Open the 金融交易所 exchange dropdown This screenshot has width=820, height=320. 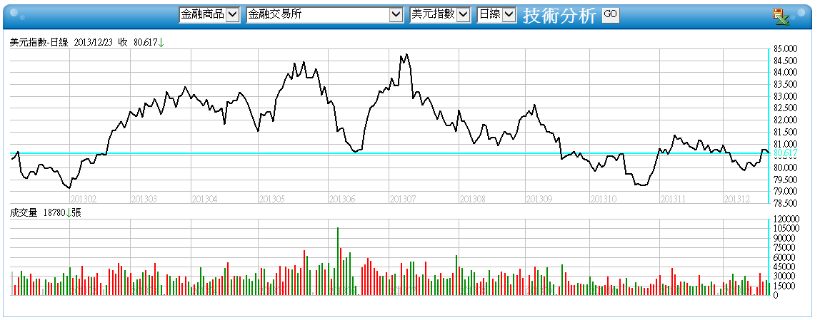[324, 15]
